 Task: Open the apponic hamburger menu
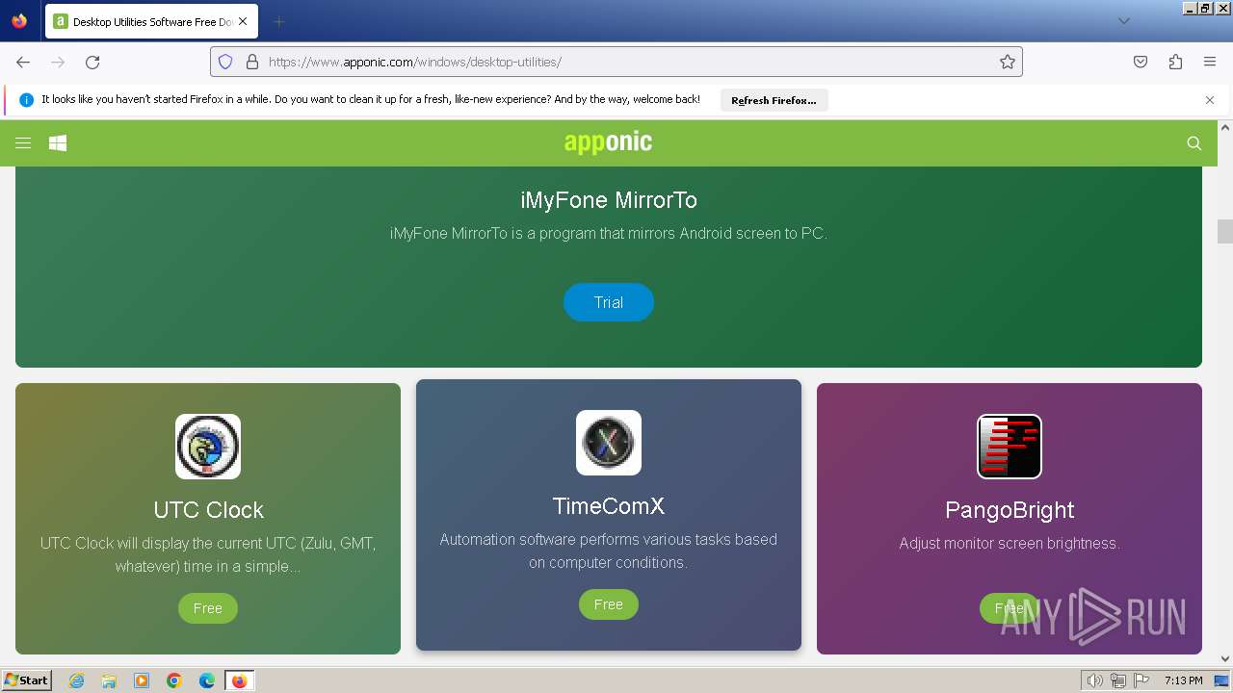(23, 143)
